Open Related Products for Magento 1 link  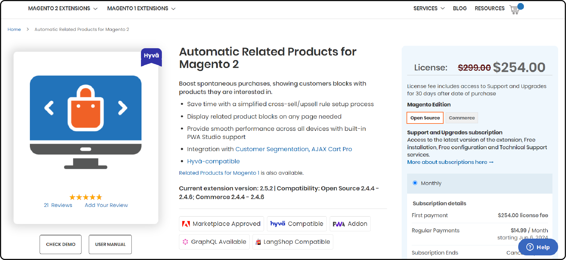(x=219, y=173)
